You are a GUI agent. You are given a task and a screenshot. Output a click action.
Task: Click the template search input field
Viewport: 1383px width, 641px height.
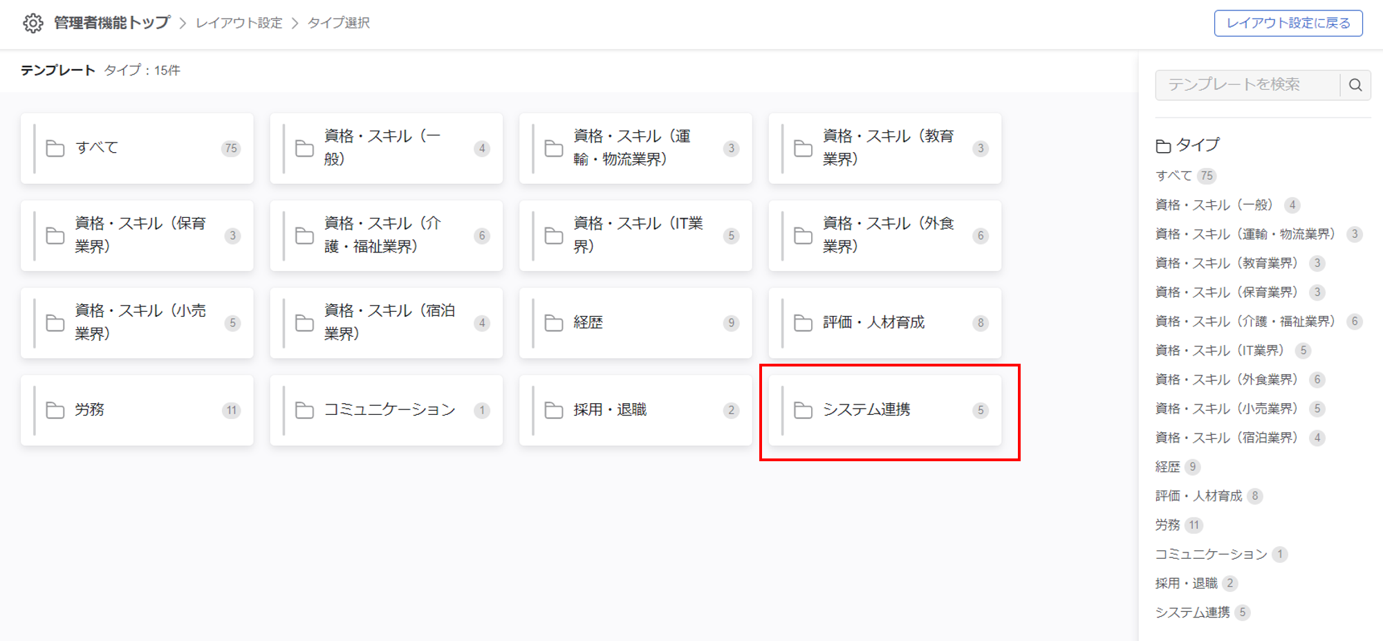(1245, 84)
